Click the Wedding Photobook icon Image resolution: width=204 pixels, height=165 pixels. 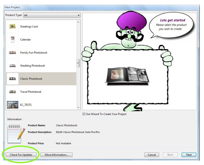click(13, 66)
